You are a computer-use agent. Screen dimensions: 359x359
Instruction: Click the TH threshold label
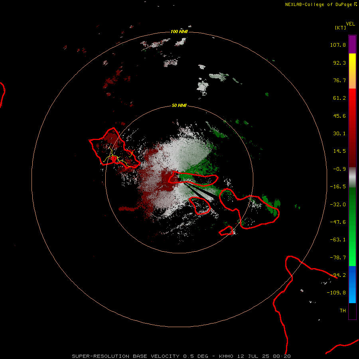(343, 311)
